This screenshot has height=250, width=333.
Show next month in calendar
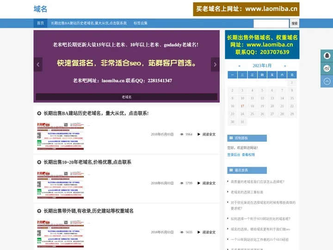coord(285,66)
